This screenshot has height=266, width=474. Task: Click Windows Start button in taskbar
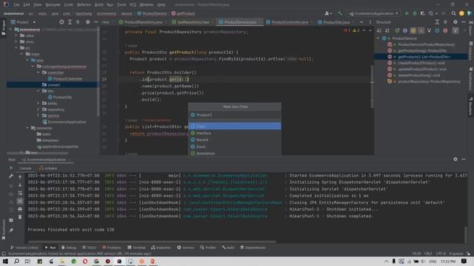tap(5, 261)
